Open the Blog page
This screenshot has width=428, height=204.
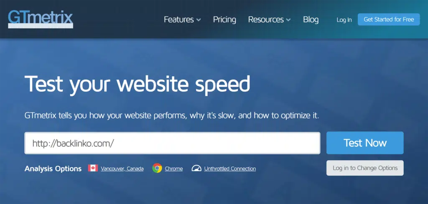coord(311,20)
